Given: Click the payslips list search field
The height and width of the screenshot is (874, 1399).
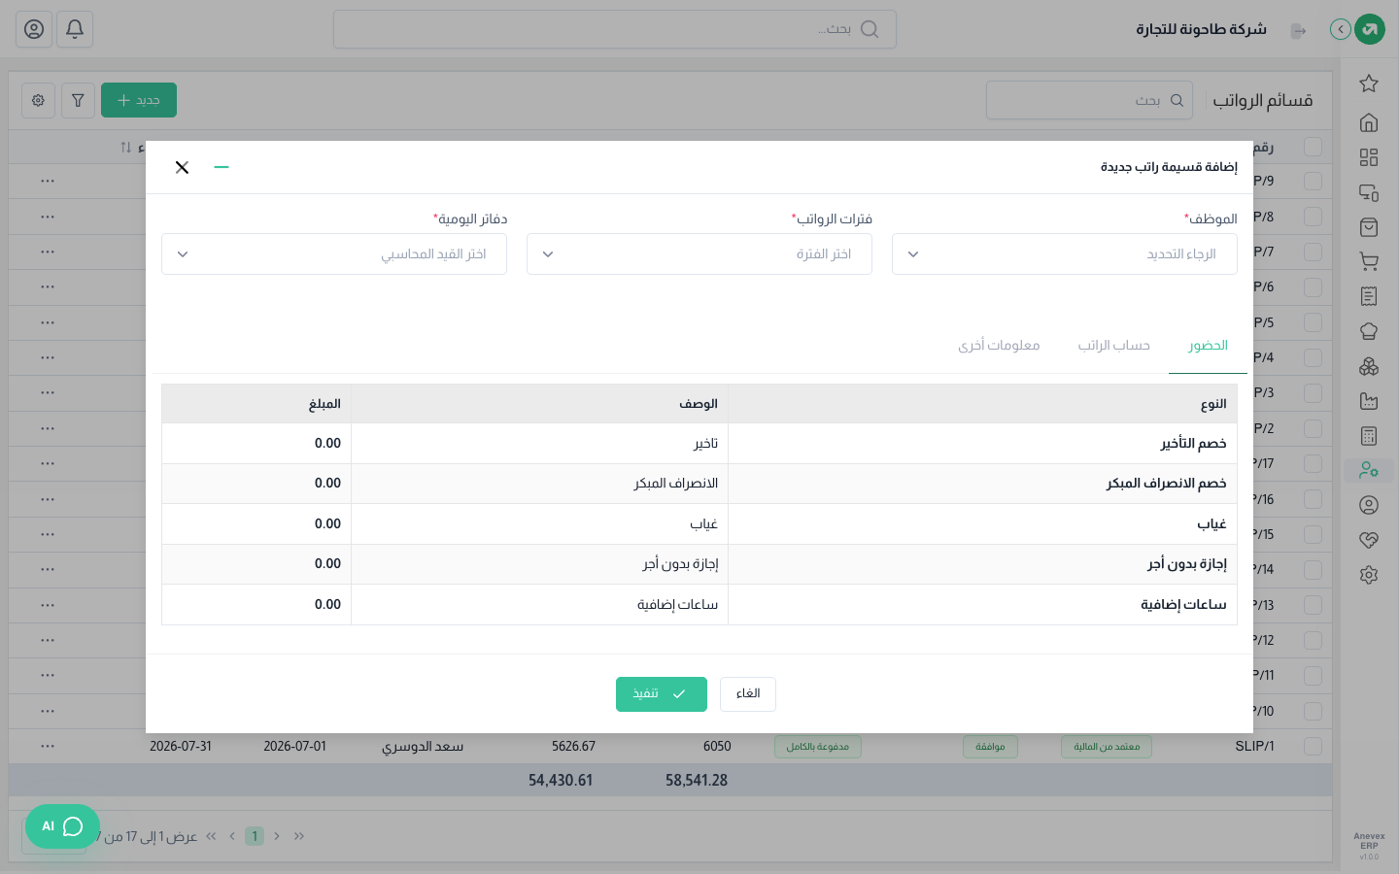Looking at the screenshot, I should point(1090,100).
